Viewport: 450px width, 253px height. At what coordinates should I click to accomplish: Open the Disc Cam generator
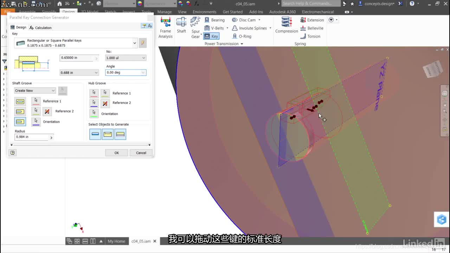(244, 20)
